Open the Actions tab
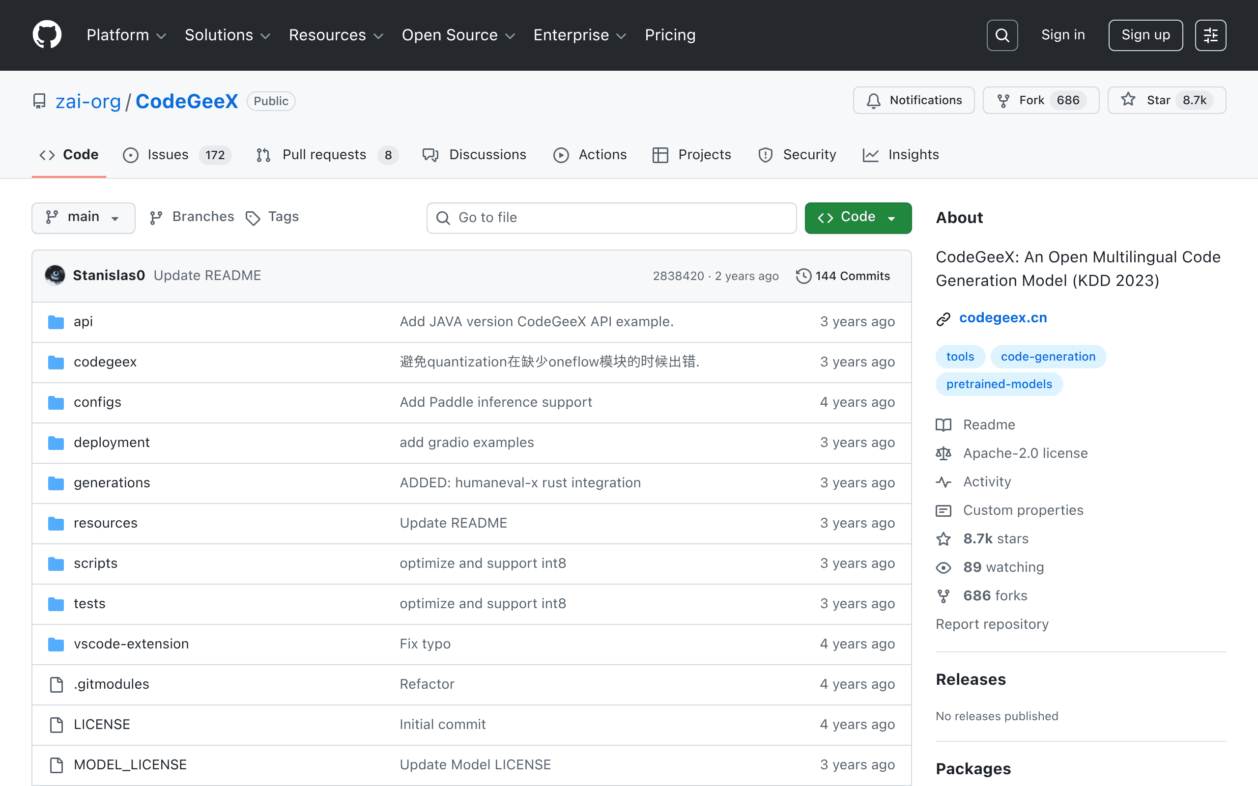Image resolution: width=1258 pixels, height=786 pixels. click(x=590, y=155)
